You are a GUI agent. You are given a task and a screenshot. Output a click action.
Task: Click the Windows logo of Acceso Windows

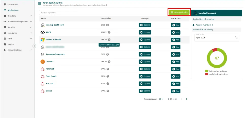[42, 40]
